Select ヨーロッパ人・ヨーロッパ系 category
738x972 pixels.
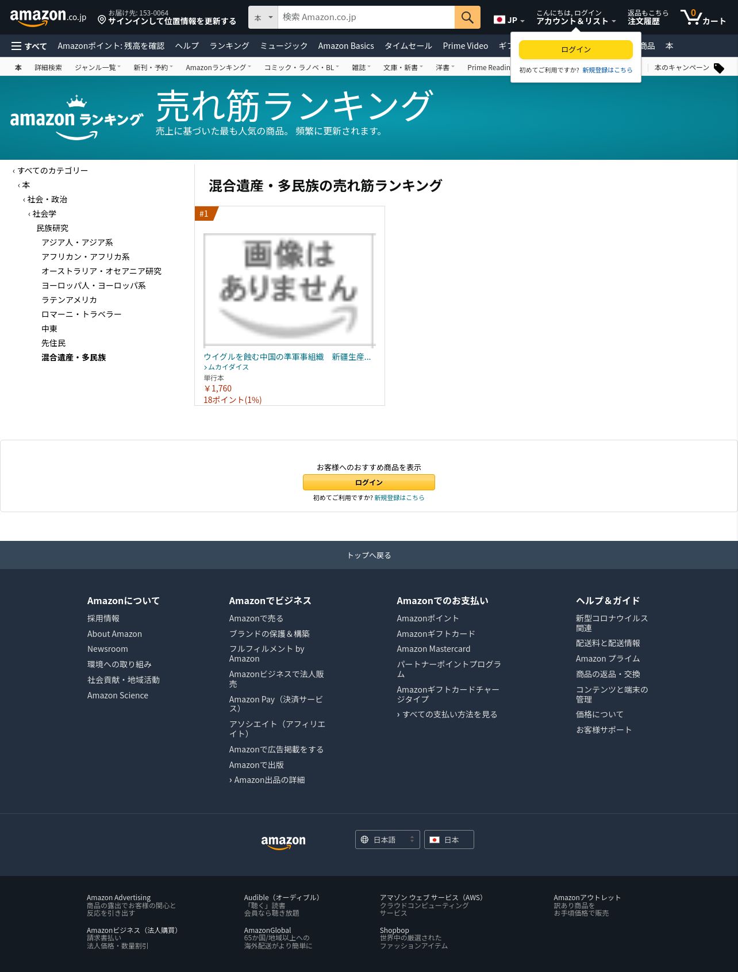[94, 286]
